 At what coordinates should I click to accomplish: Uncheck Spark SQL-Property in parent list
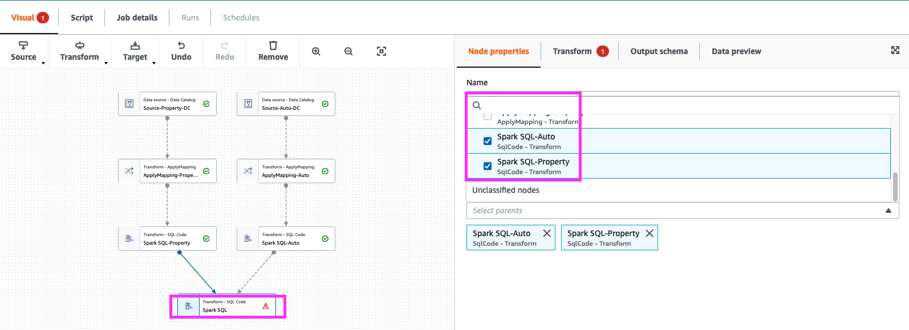488,166
